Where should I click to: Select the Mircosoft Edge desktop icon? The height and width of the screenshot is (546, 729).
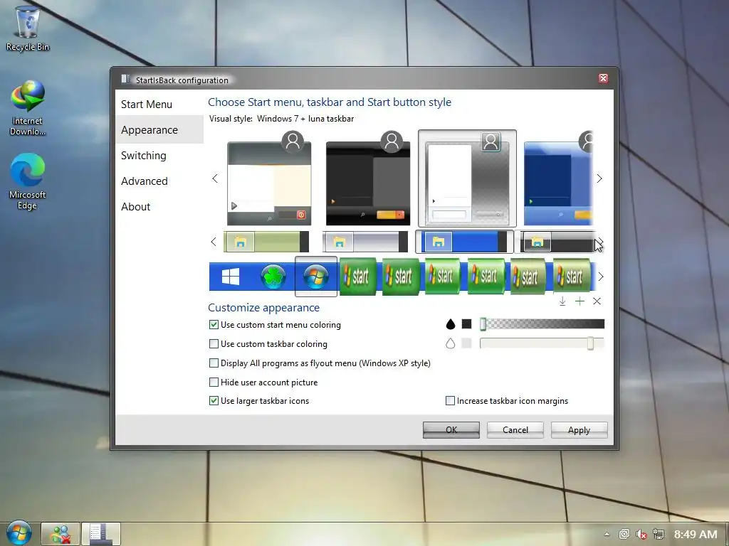click(28, 181)
